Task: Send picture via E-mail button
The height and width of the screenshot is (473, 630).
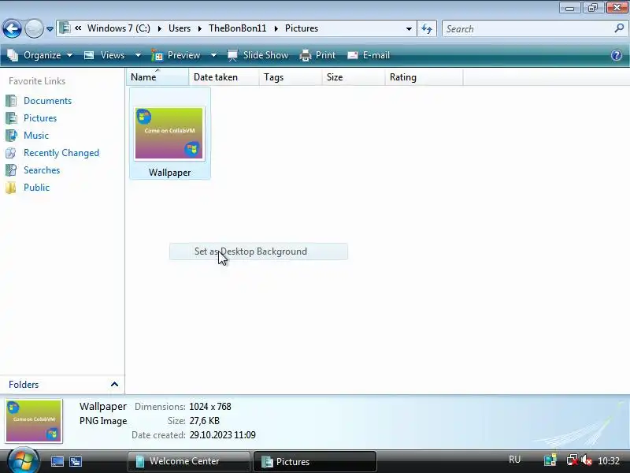Action: point(369,55)
